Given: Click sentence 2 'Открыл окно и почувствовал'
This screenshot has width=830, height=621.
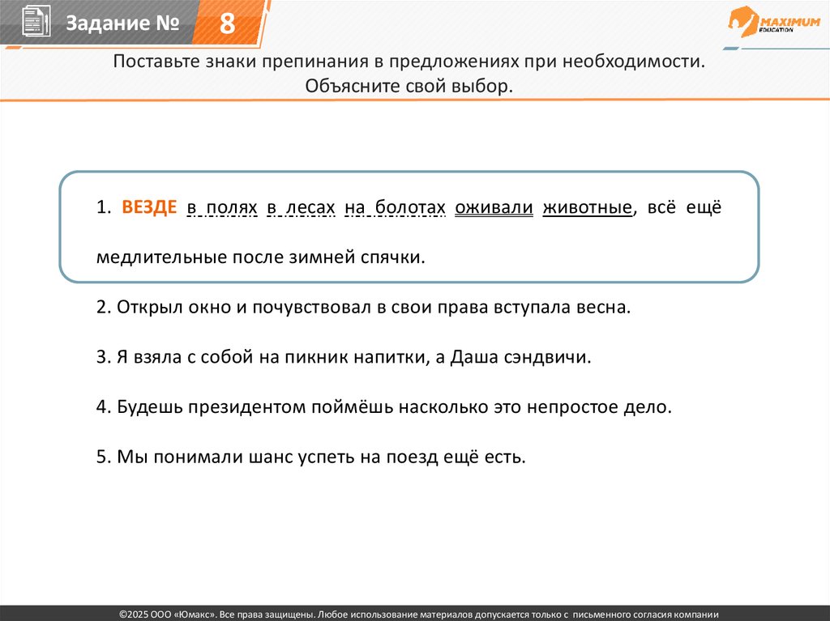Looking at the screenshot, I should coord(363,308).
